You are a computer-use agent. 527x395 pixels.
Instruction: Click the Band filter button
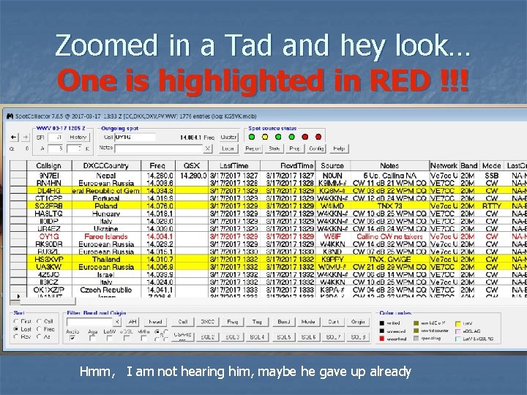(x=284, y=322)
